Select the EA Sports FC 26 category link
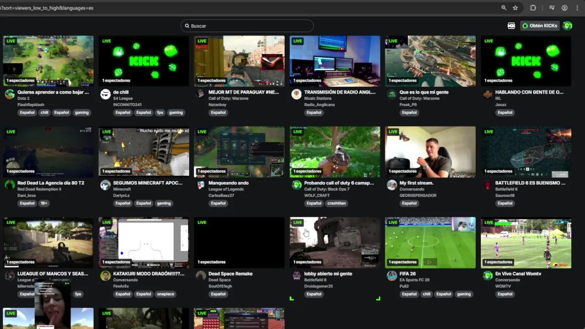 pyautogui.click(x=415, y=280)
